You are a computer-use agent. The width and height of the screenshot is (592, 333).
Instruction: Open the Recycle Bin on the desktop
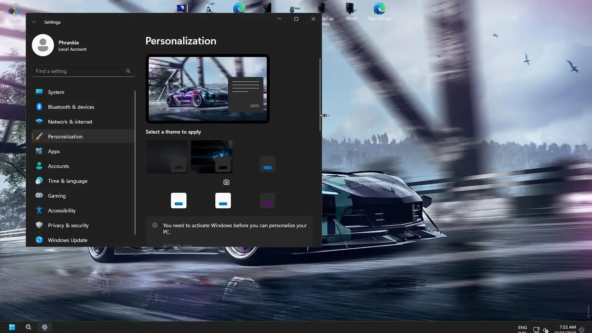click(x=210, y=7)
